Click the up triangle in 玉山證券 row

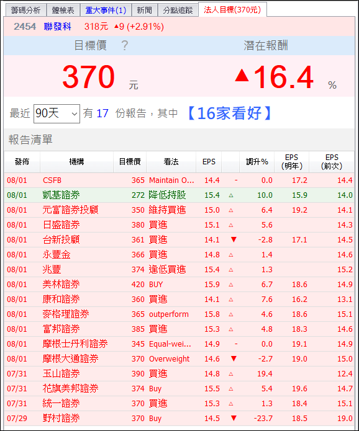pyautogui.click(x=231, y=374)
